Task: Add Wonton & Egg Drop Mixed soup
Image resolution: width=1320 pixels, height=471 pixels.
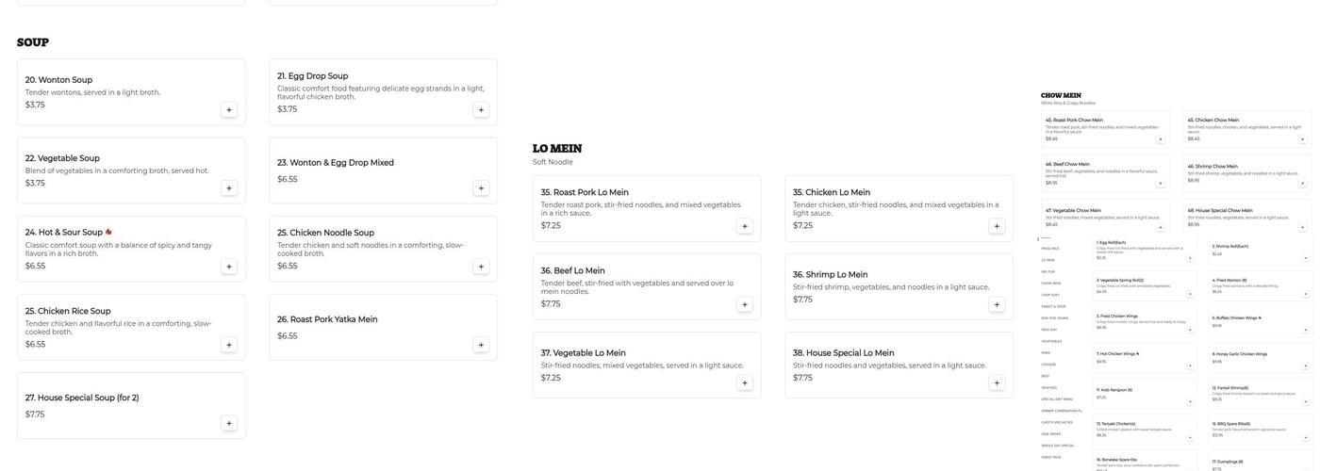Action: click(481, 188)
